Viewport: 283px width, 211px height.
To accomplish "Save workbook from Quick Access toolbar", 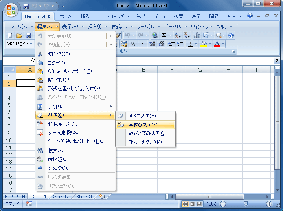I will pos(26,6).
